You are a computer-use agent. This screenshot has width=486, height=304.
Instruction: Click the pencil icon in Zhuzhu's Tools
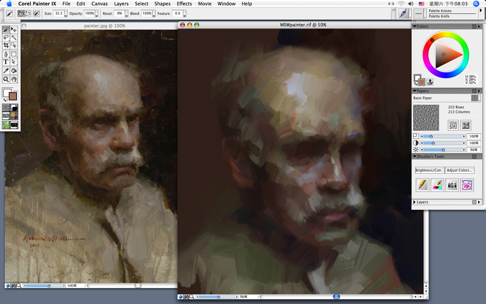click(422, 185)
